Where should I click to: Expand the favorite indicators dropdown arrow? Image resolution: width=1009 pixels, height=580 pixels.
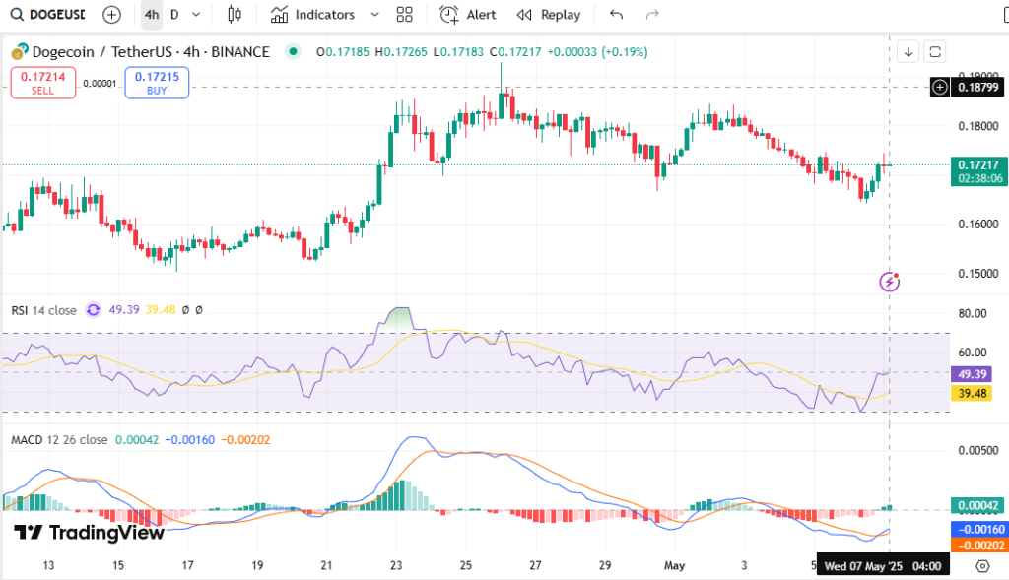point(374,14)
